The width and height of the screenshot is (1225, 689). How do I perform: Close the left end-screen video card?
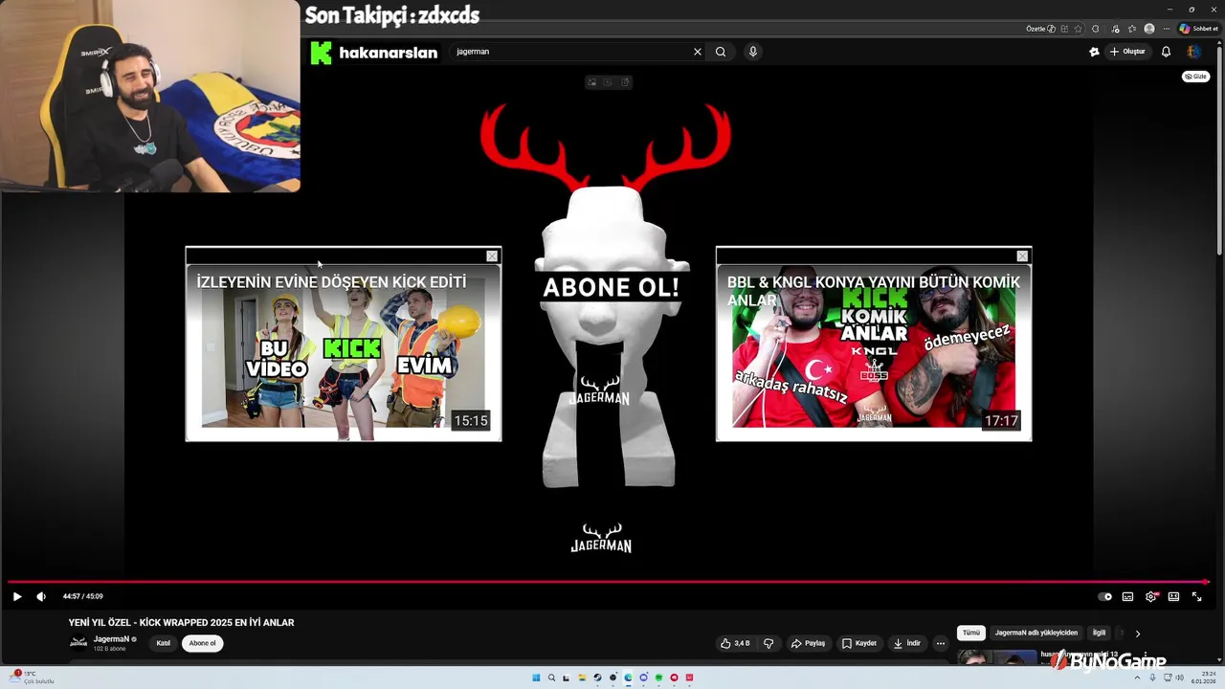pos(492,256)
